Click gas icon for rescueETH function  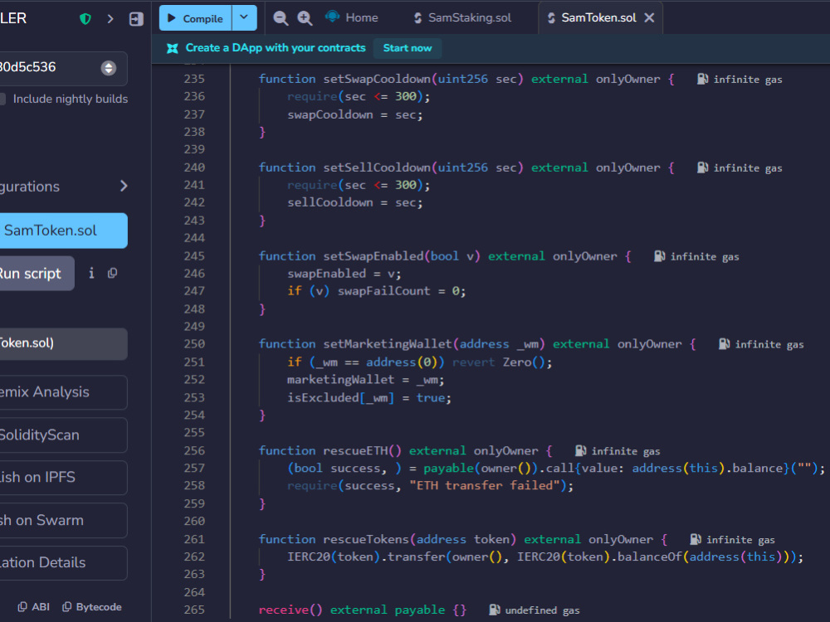pos(581,451)
